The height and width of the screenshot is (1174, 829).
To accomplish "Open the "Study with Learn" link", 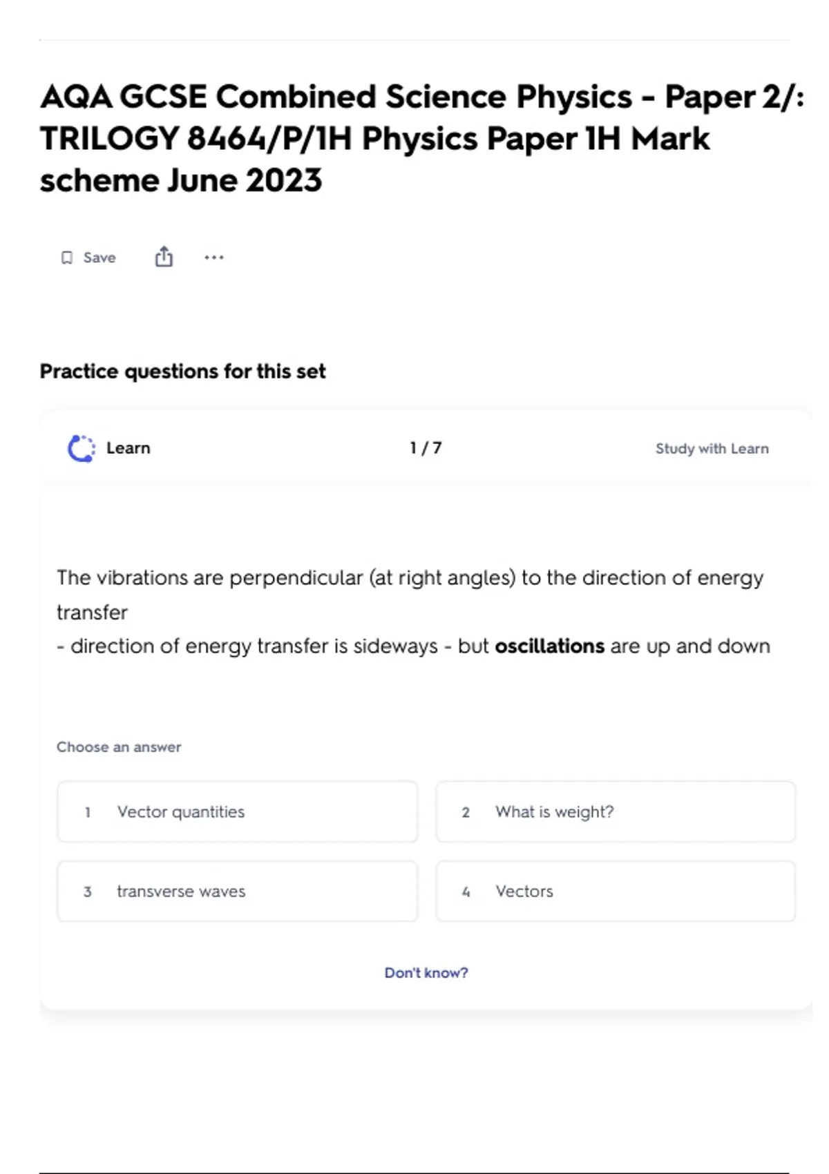I will point(712,449).
